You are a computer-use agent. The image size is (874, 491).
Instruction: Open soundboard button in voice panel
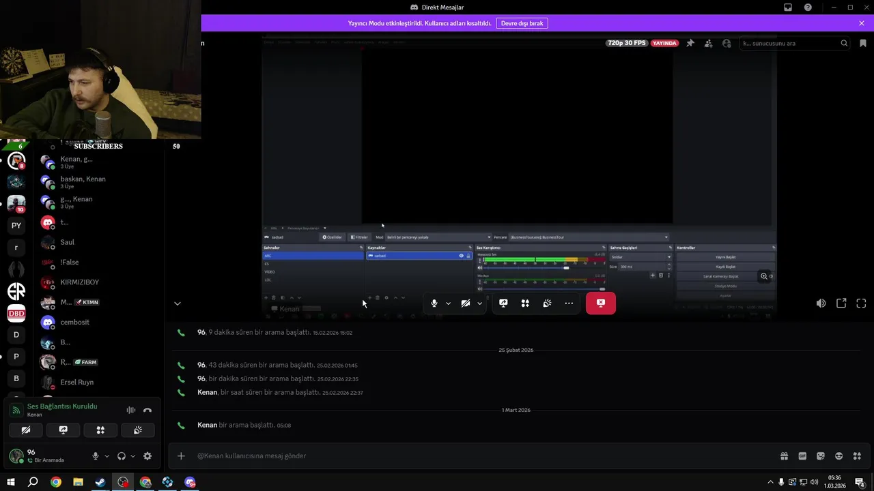(x=137, y=430)
